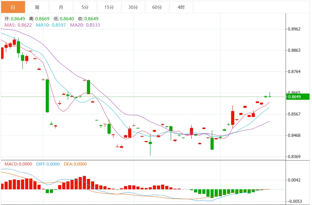Click the MA10: 0.8597 indicator label
Screen dimensions: 312x205
point(51,25)
